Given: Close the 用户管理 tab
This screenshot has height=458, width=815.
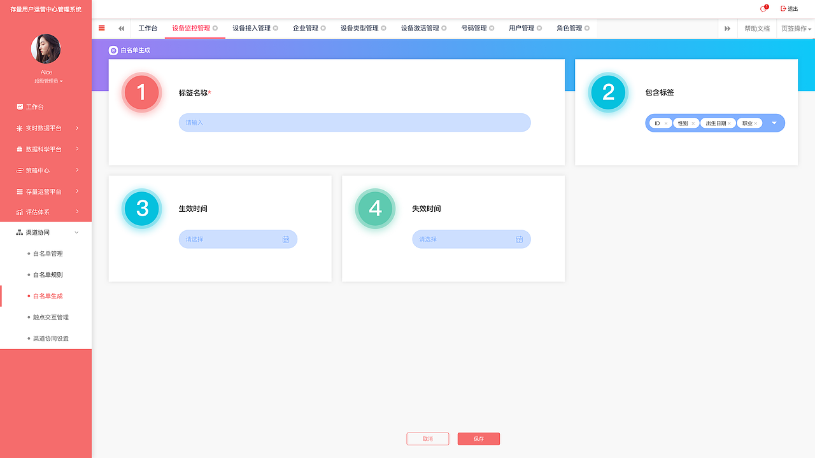Looking at the screenshot, I should click(x=539, y=28).
